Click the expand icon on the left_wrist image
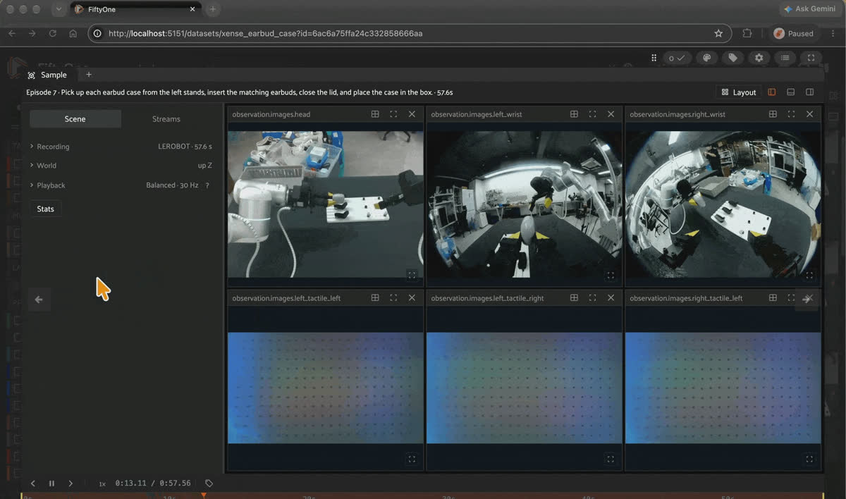846x499 pixels. click(611, 276)
